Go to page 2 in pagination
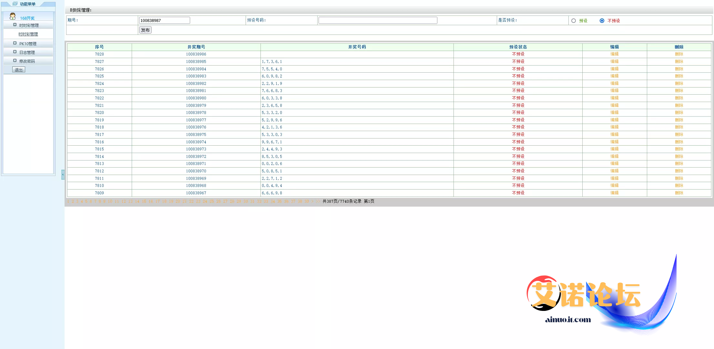 73,201
